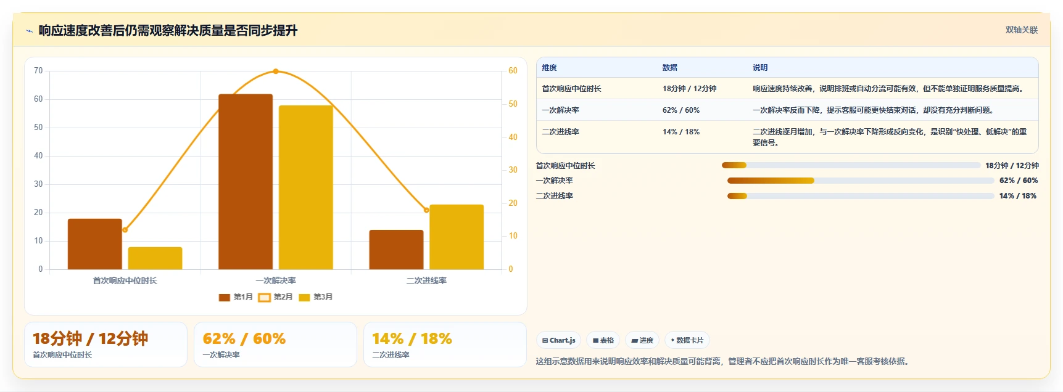Viewport: 1063px width, 392px height.
Task: Click the 进度 chip
Action: click(642, 340)
